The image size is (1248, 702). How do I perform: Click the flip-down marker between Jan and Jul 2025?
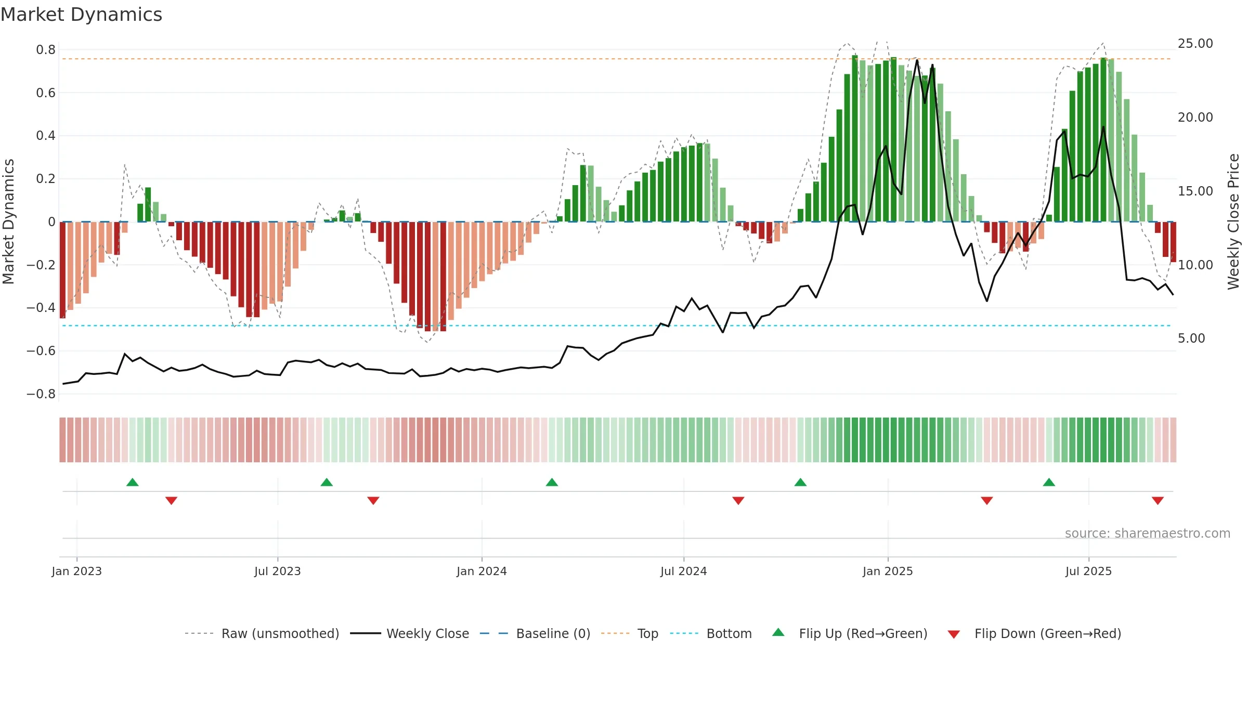click(x=987, y=500)
